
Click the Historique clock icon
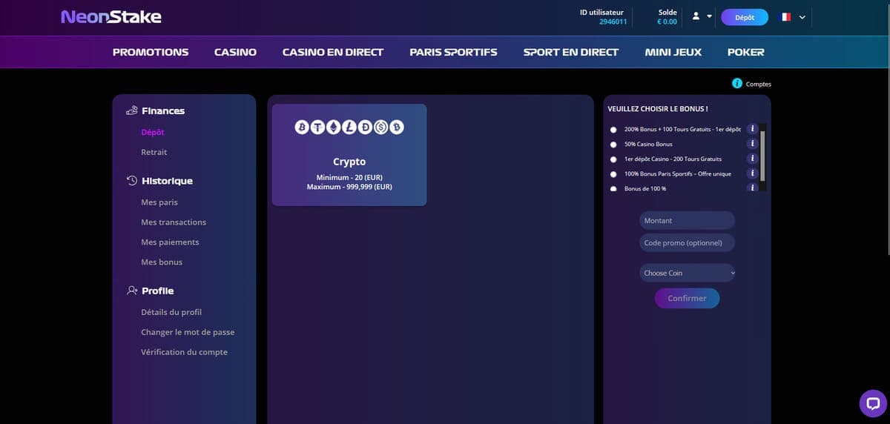[132, 181]
